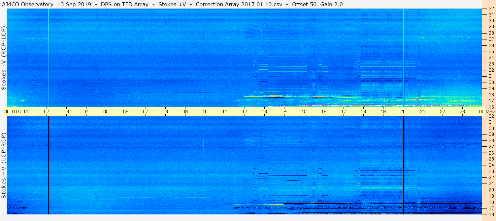Viewport: 496px width, 221px height.
Task: Click the 'MHz' unit label on time axis
Action: click(490, 111)
